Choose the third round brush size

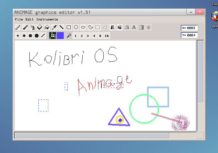tap(30, 36)
